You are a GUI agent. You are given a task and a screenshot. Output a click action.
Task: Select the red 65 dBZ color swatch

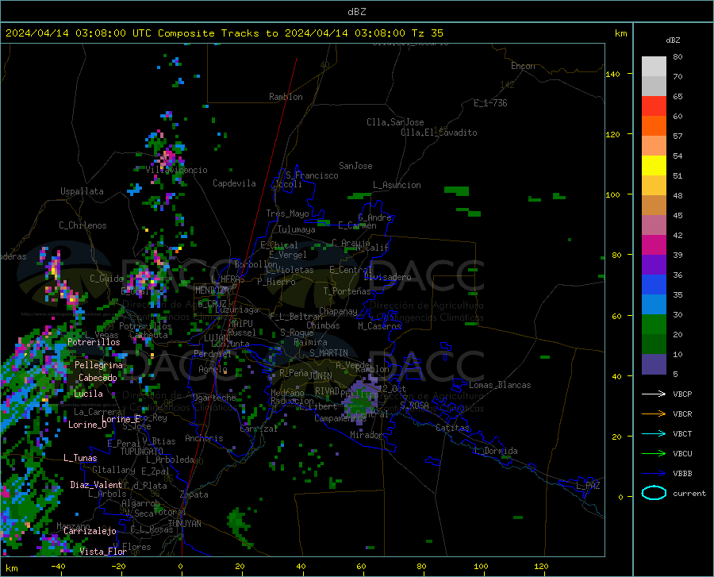654,106
